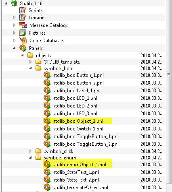This screenshot has height=192, width=172.
Task: Click the stdlib_enumObject_1.pnl panel icon
Action: tap(47, 165)
